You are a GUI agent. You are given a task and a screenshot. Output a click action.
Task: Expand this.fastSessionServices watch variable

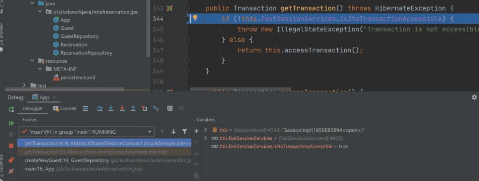point(206,138)
